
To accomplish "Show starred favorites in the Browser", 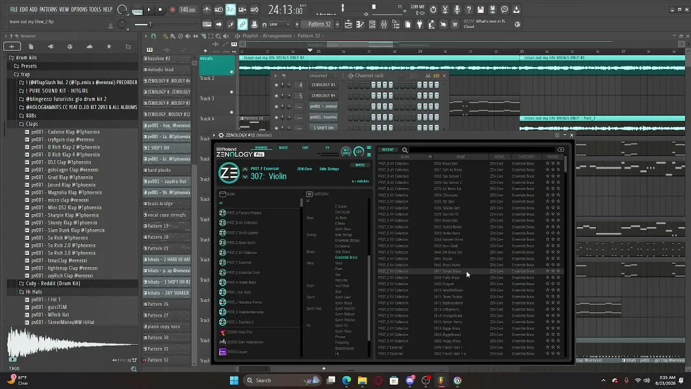I will point(109,46).
